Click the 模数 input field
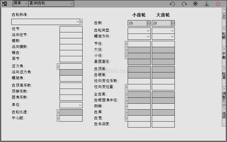The height and width of the screenshot is (142, 227). point(71,41)
